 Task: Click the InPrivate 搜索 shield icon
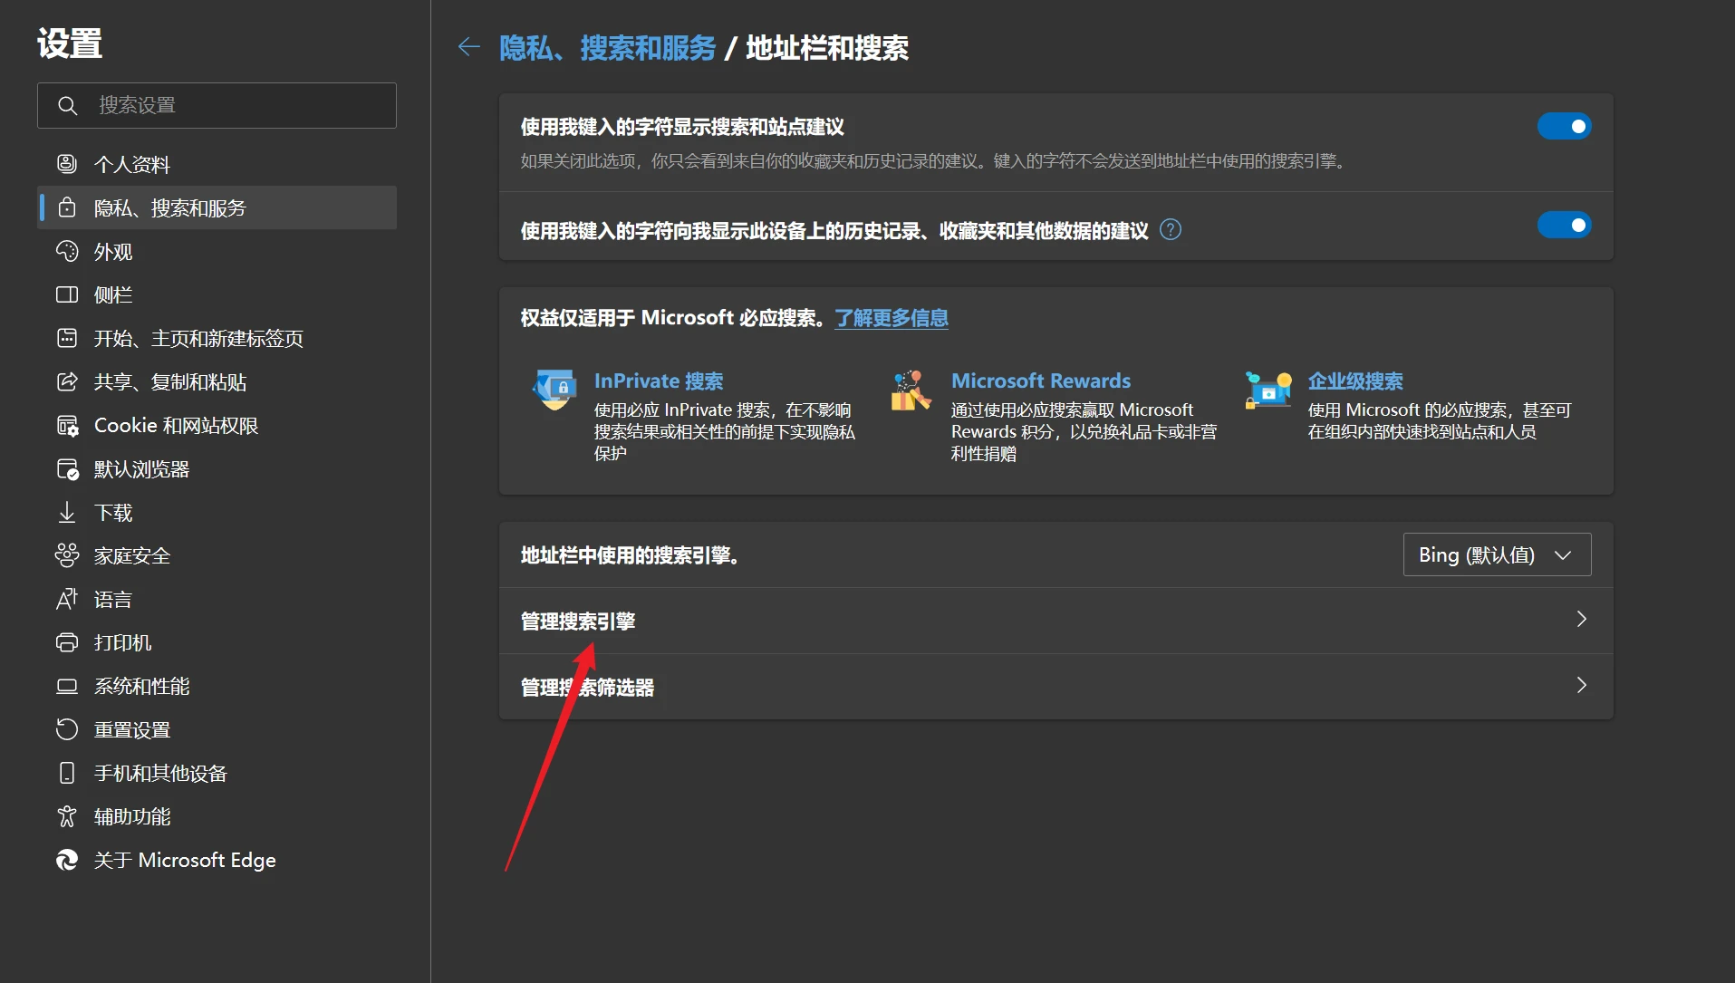[554, 390]
